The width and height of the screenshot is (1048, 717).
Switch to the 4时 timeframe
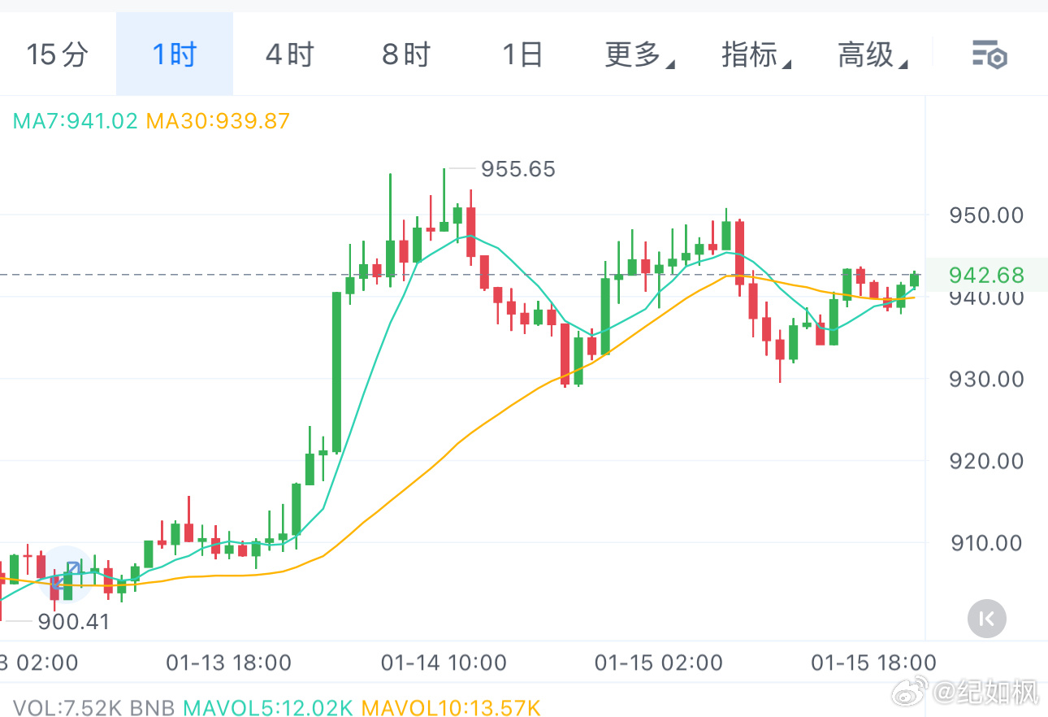pyautogui.click(x=290, y=54)
